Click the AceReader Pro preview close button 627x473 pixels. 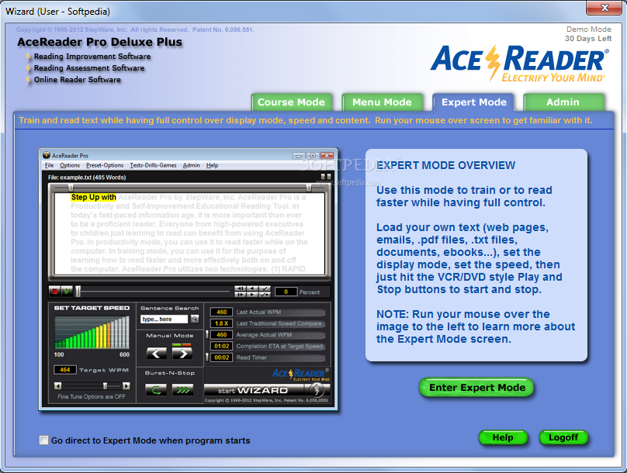pos(327,155)
